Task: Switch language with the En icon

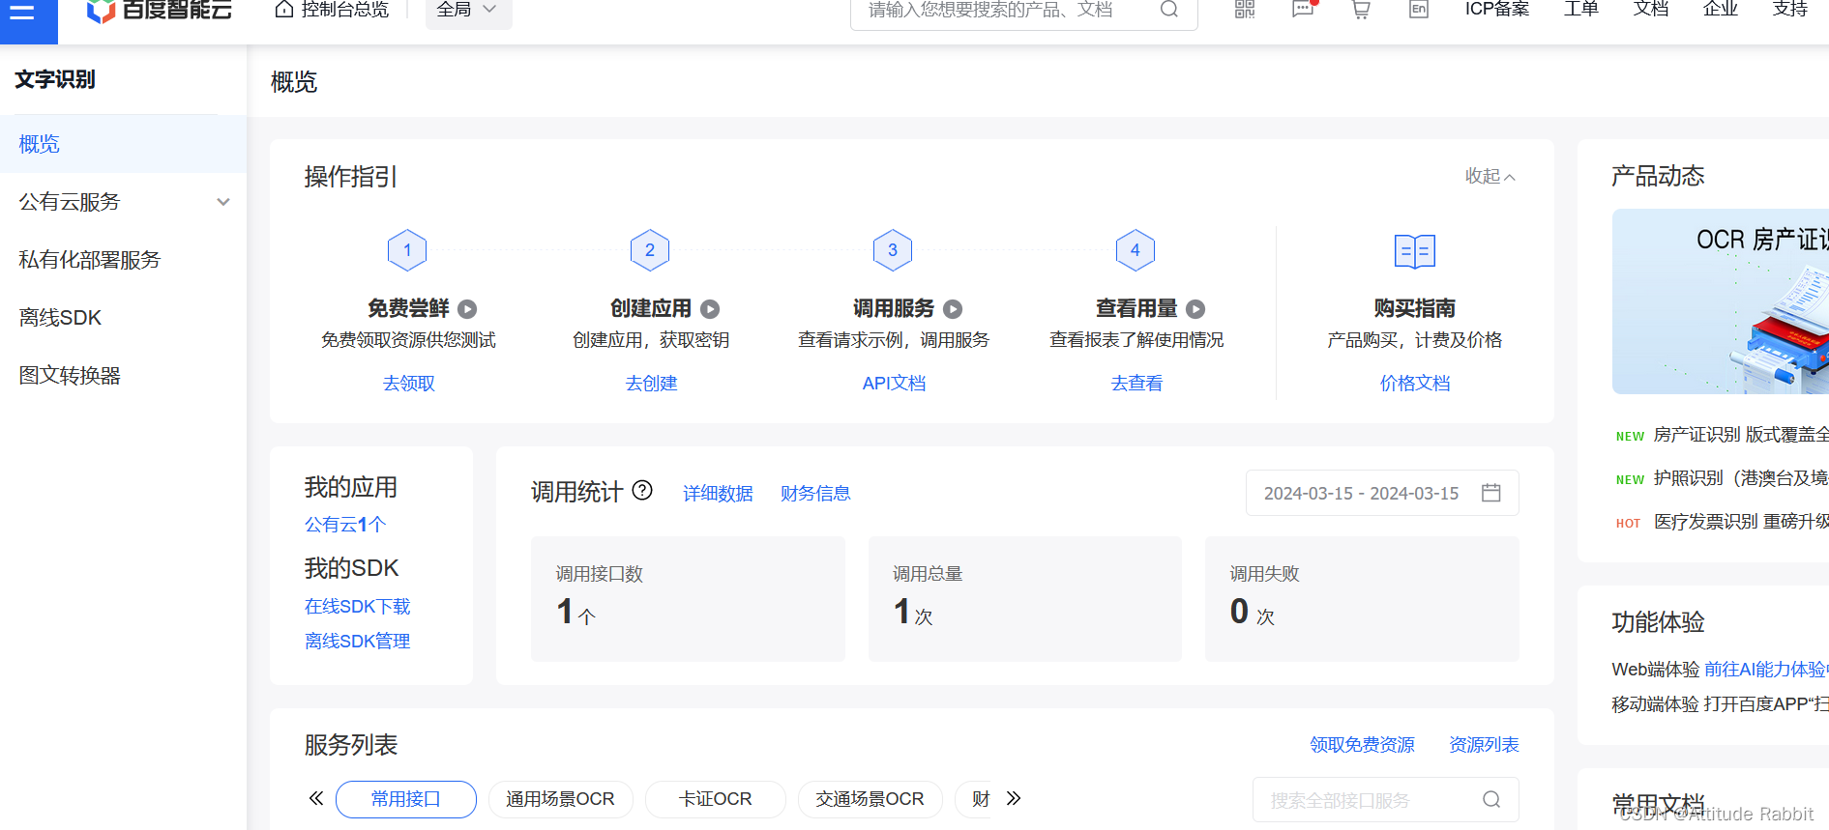Action: coord(1419,10)
